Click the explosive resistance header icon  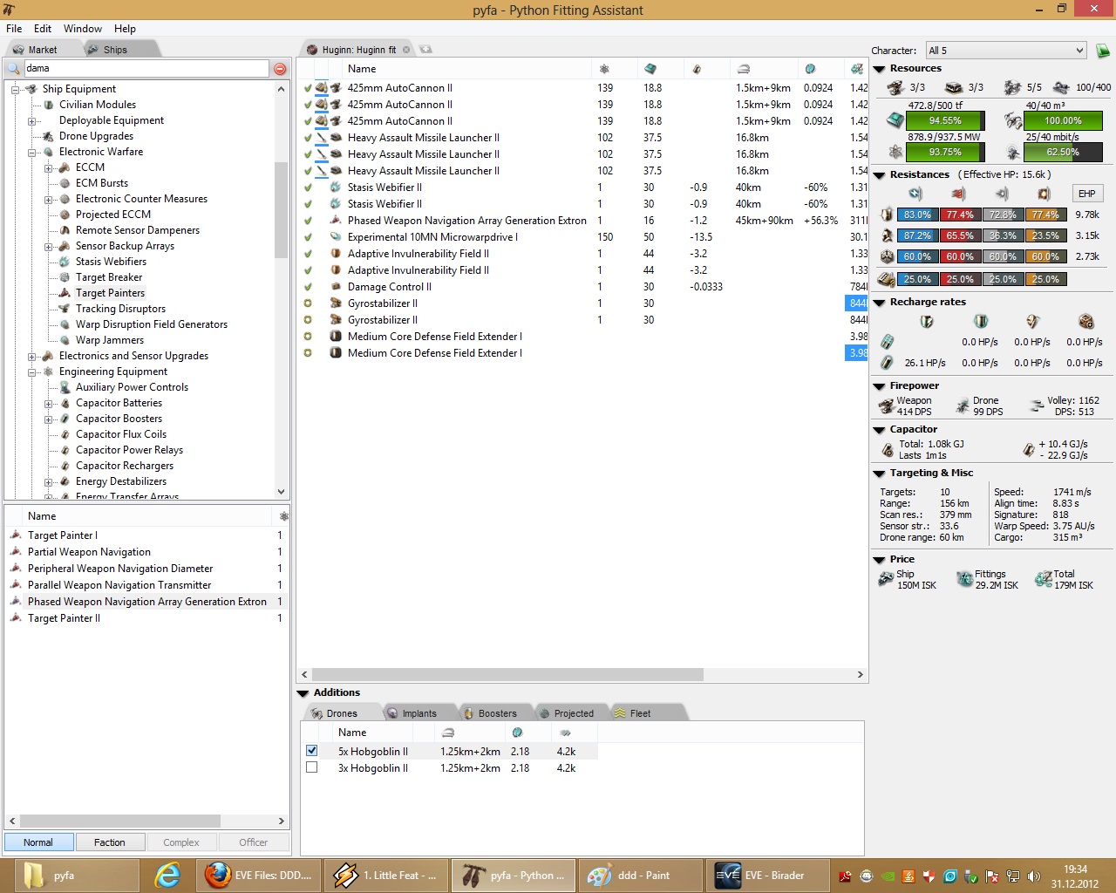[x=1044, y=194]
